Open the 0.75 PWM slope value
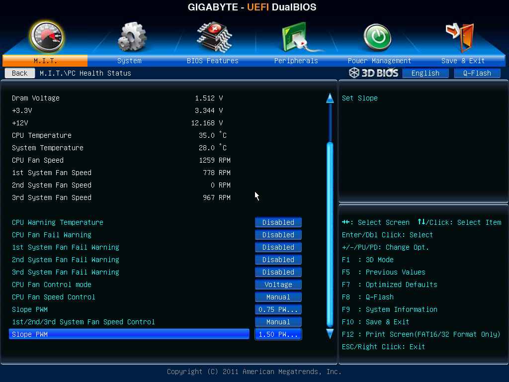This screenshot has width=509, height=382. coord(278,309)
